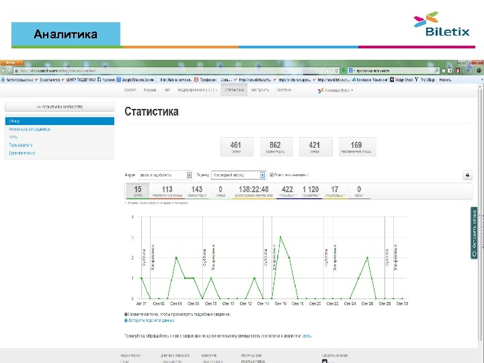Select the 422 visitors metric tab
Image resolution: width=484 pixels, height=363 pixels.
[287, 191]
